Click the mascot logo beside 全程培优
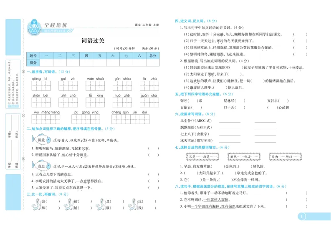334x236 pixels. tap(34, 28)
